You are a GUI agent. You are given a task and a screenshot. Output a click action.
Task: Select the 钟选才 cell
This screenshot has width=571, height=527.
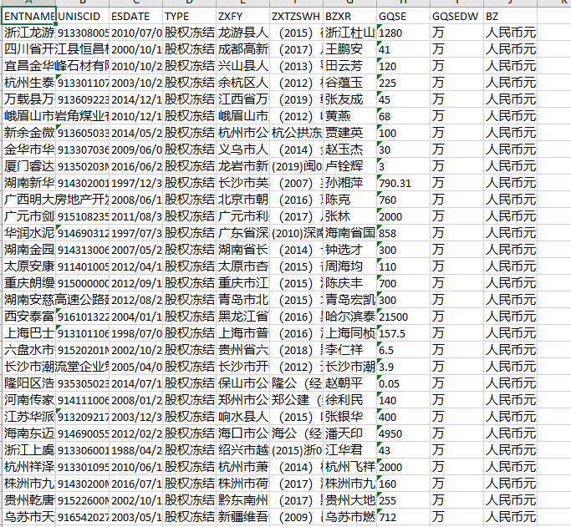pos(350,250)
